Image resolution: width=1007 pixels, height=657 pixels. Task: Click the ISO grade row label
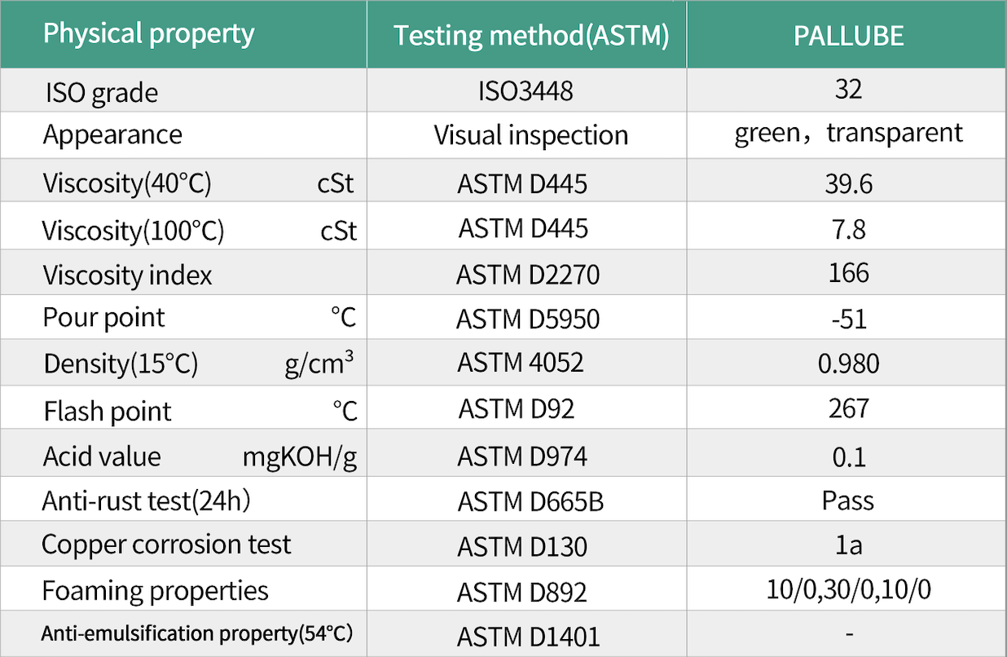[x=101, y=92]
